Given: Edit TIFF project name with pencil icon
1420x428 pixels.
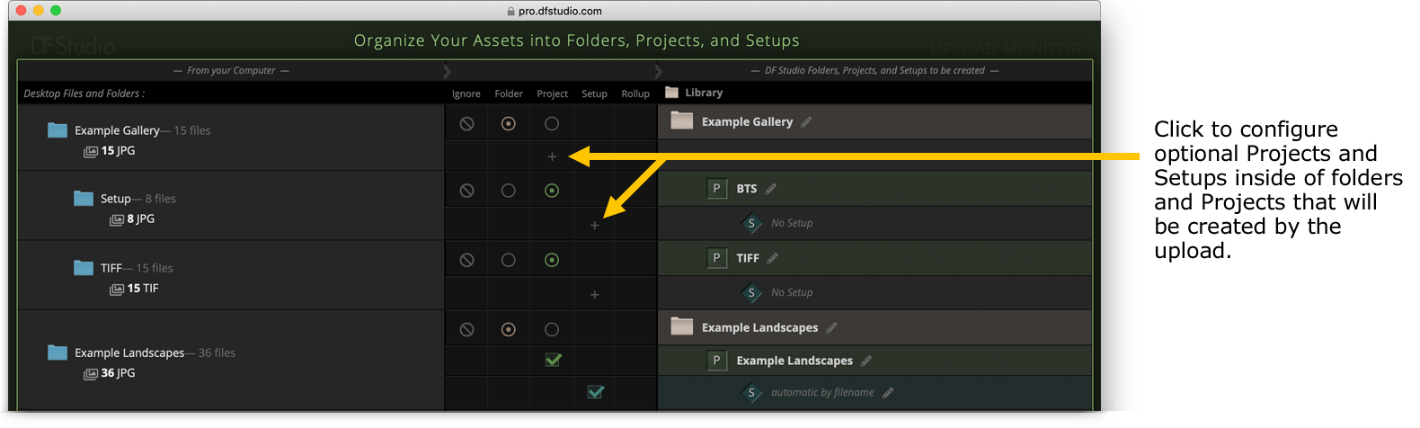Looking at the screenshot, I should 772,258.
